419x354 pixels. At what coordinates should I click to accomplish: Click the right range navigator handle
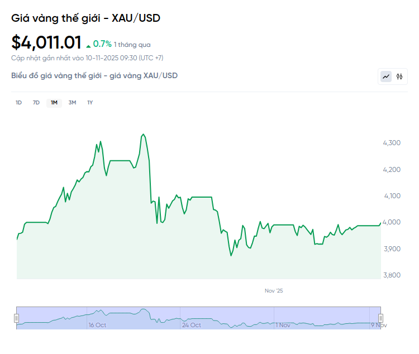(381, 318)
